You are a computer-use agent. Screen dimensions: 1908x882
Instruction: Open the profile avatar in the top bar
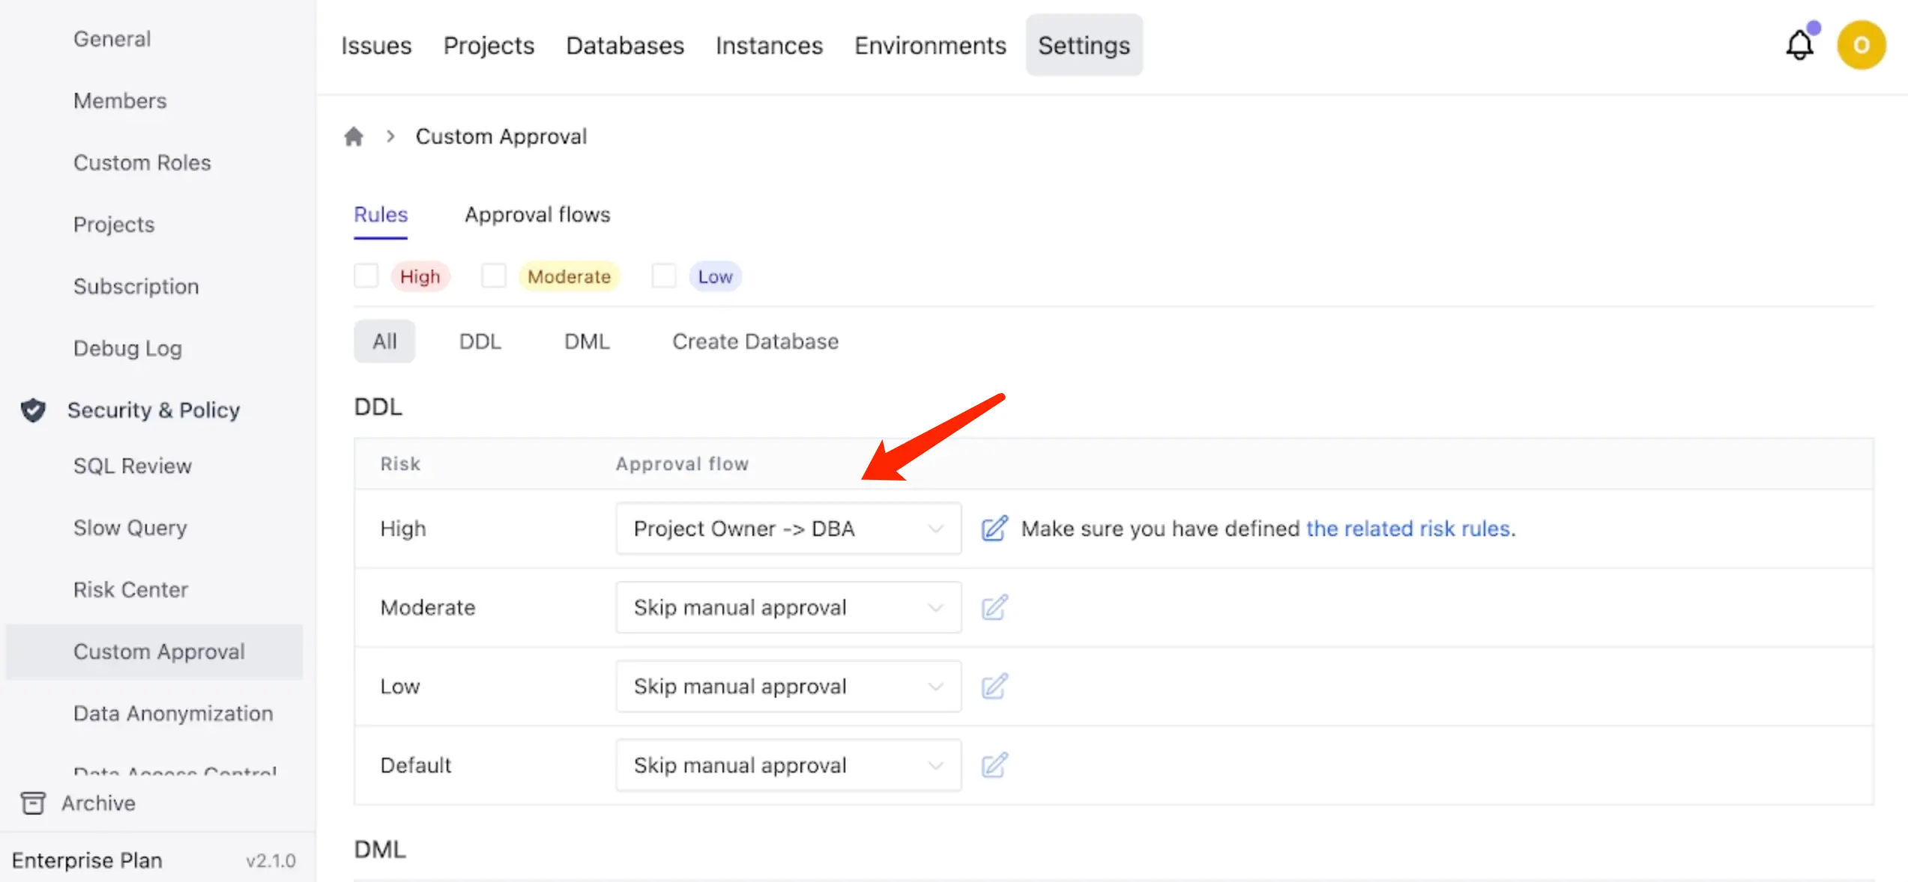pyautogui.click(x=1862, y=45)
